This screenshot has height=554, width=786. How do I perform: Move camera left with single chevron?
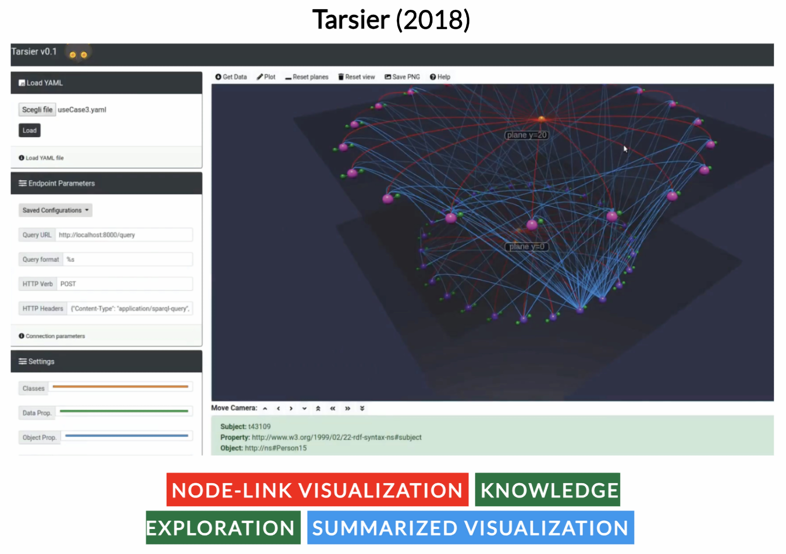278,408
